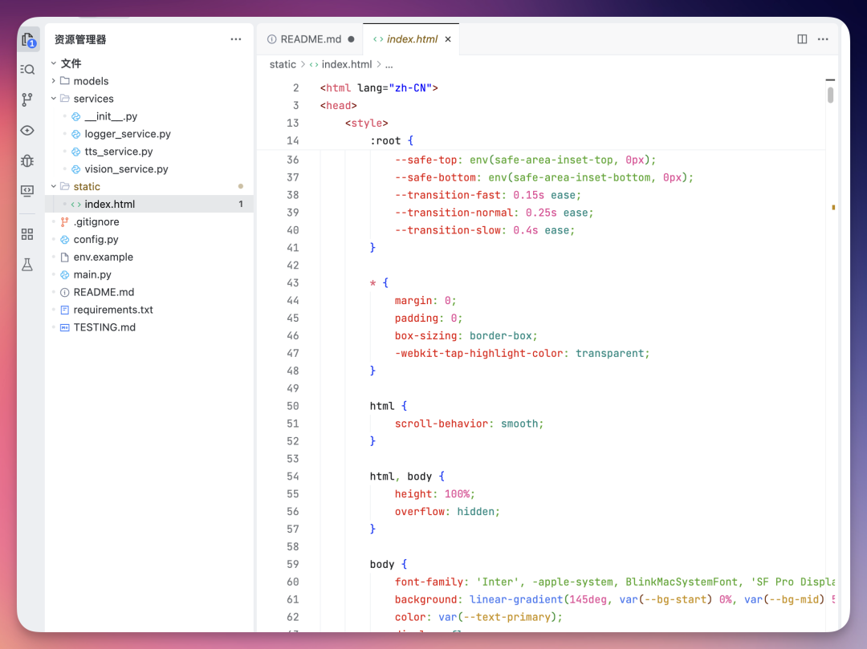Open the Explorer icon in activity bar
867x649 pixels.
pyautogui.click(x=28, y=39)
